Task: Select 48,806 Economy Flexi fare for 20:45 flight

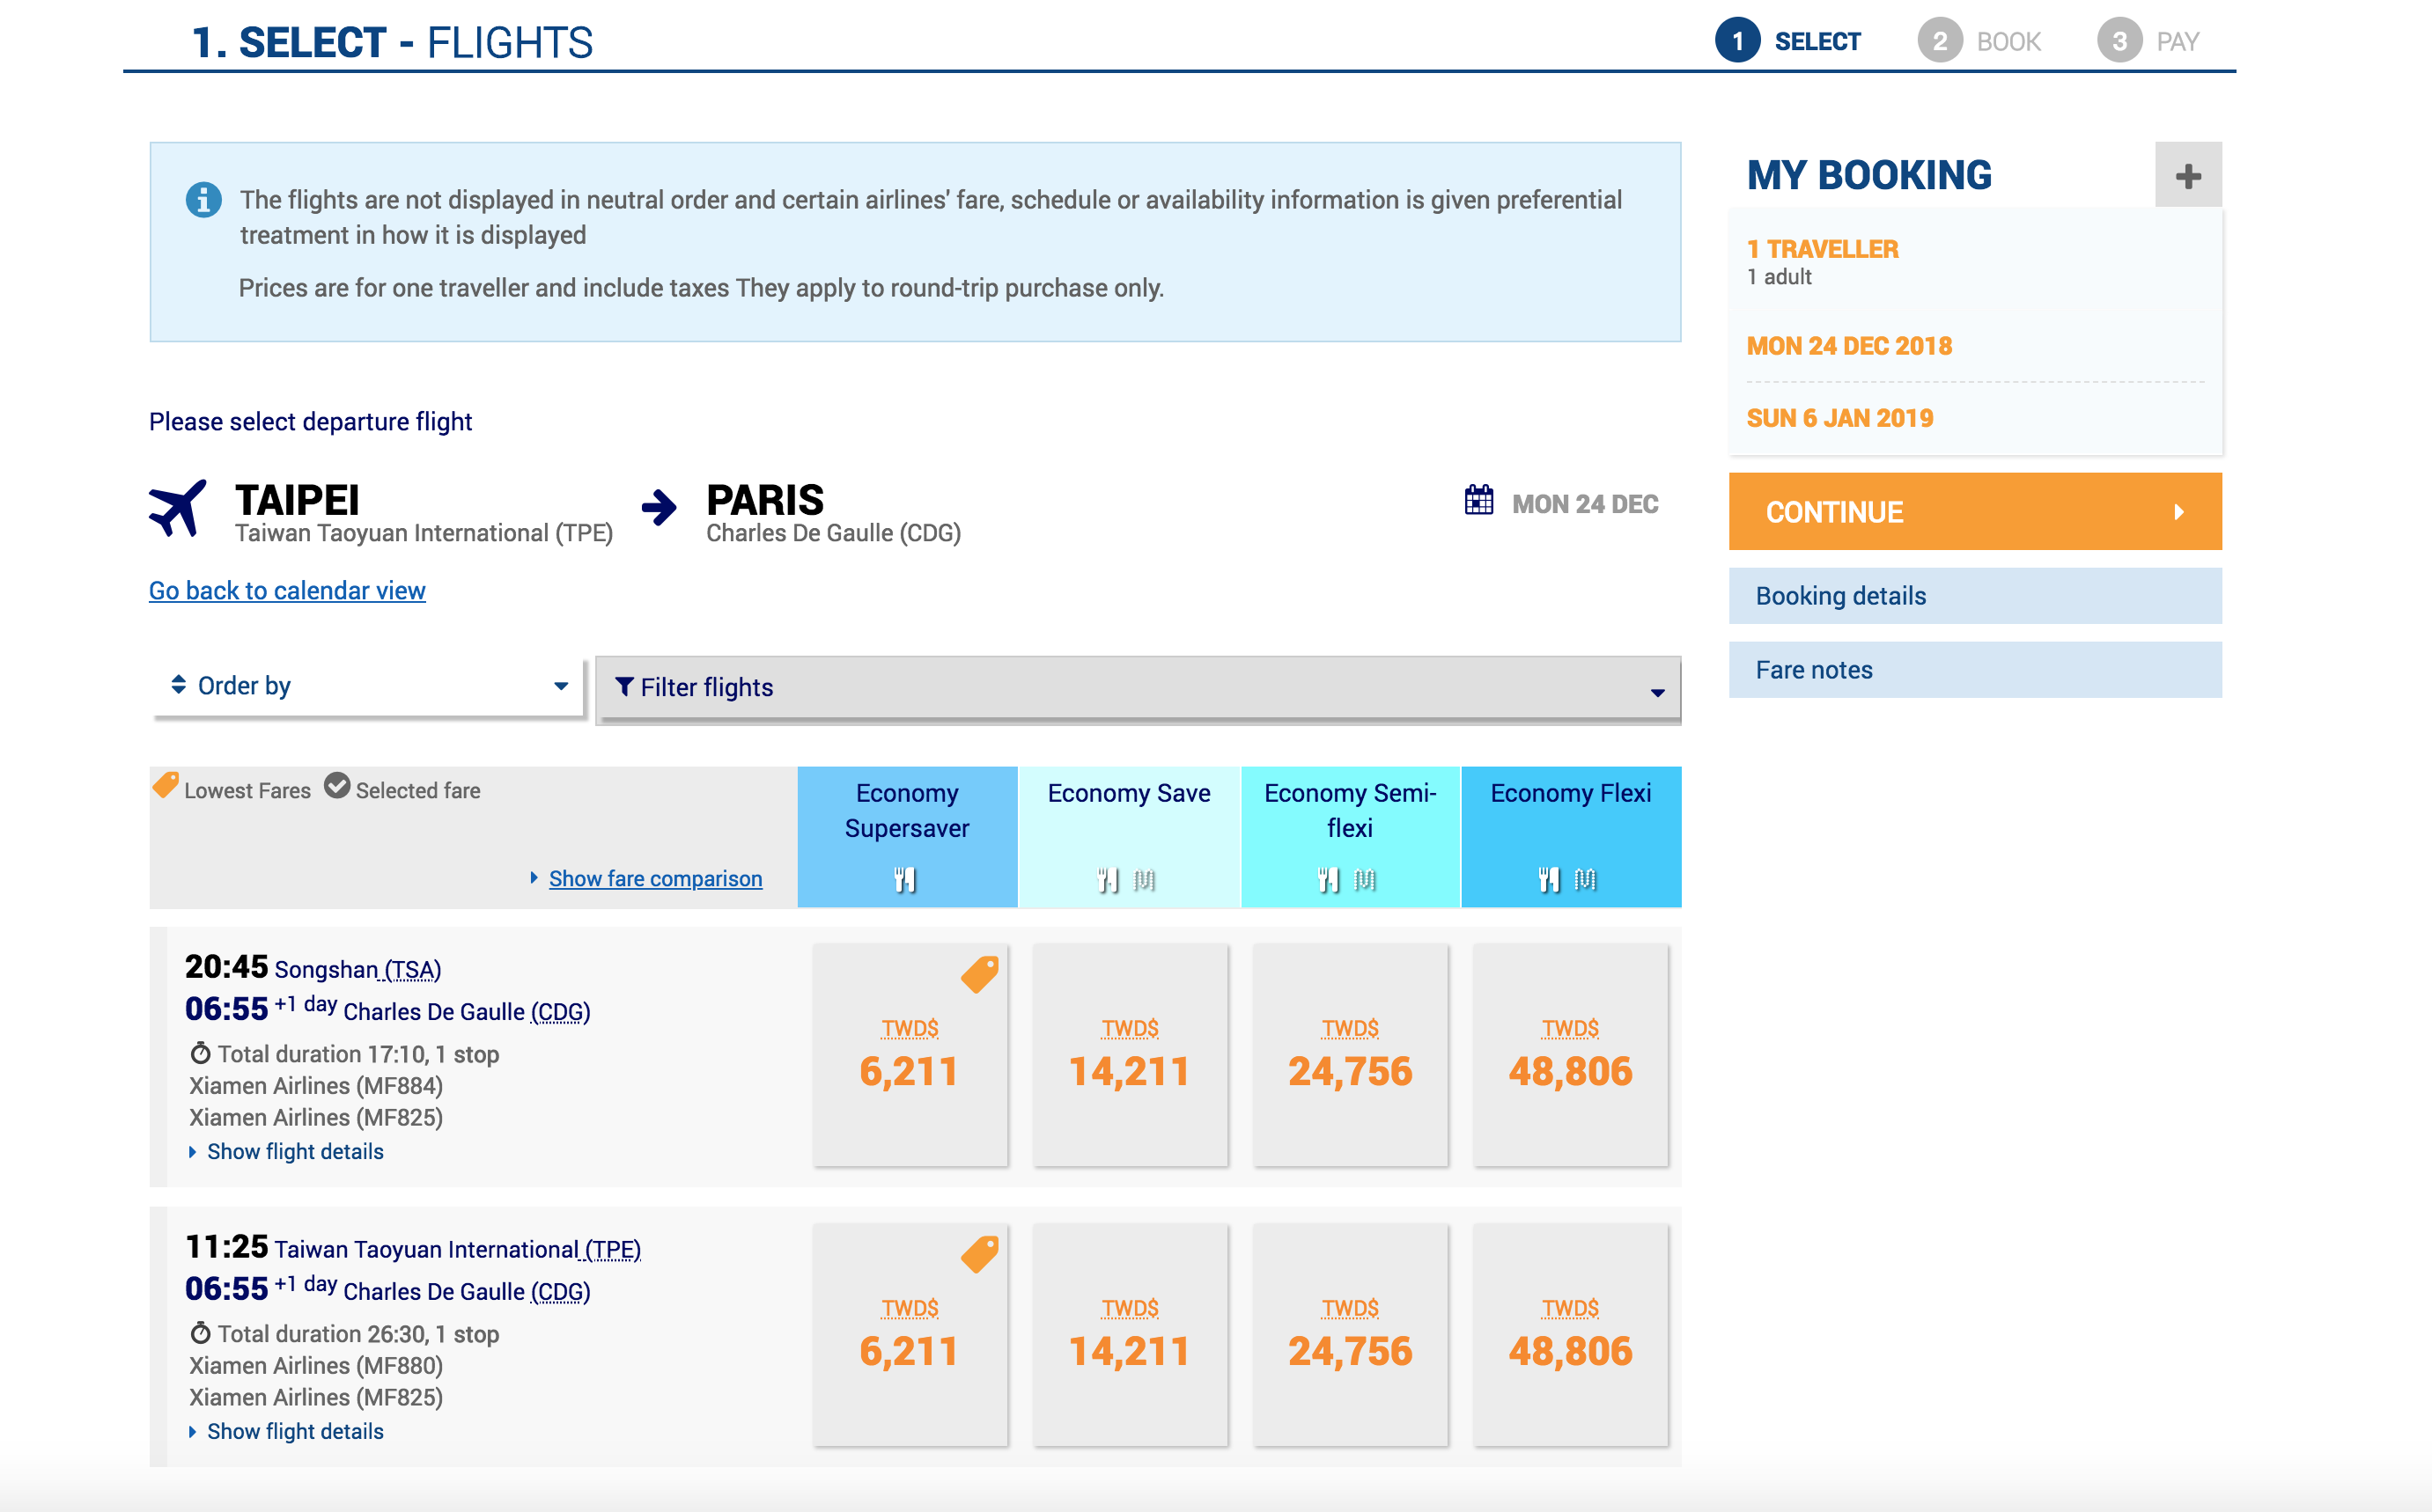Action: [1570, 1055]
